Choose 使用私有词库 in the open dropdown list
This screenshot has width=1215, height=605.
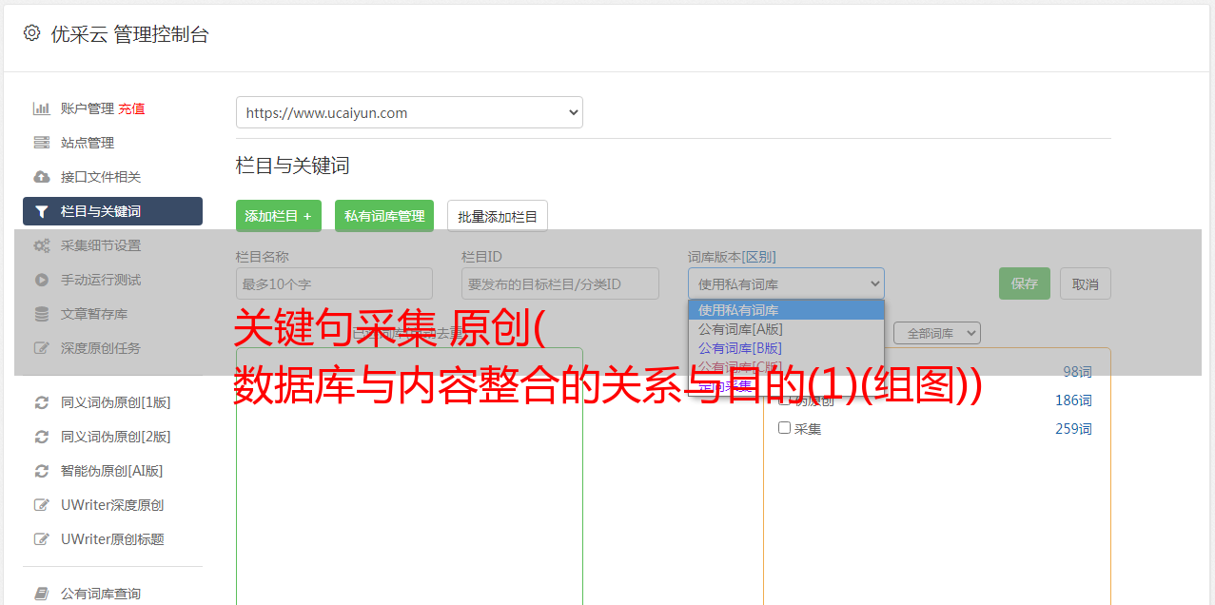(x=786, y=310)
